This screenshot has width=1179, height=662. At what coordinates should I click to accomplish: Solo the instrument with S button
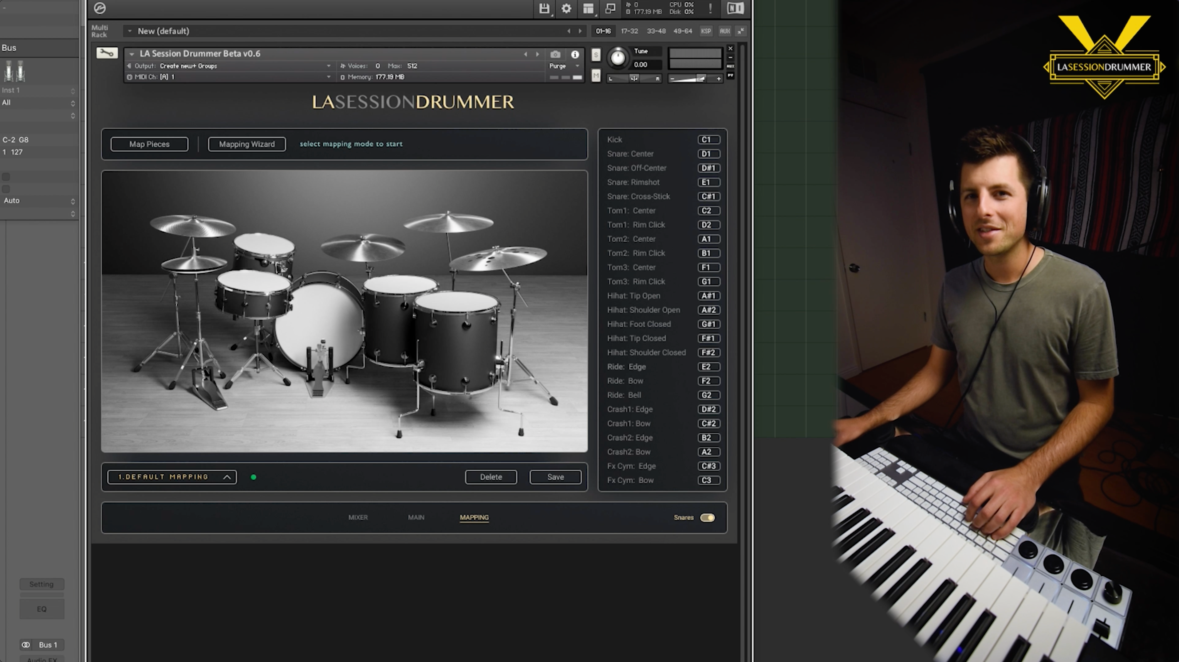tap(595, 55)
